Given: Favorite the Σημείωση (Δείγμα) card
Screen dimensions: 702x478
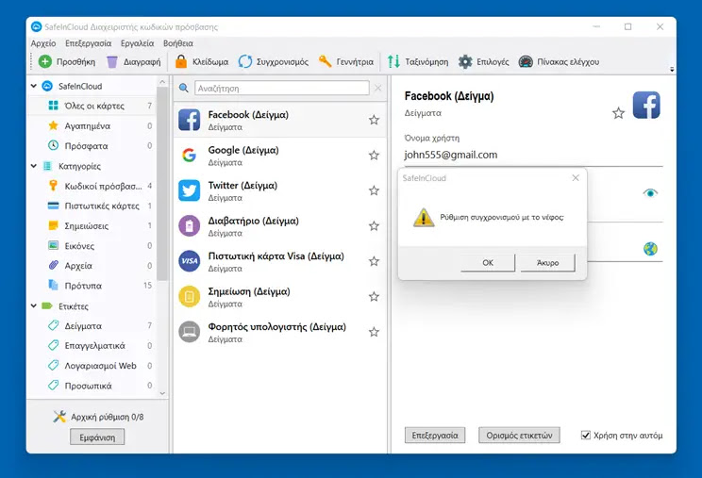Looking at the screenshot, I should [374, 296].
